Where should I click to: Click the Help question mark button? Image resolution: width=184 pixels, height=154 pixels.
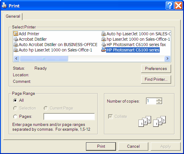point(170,5)
